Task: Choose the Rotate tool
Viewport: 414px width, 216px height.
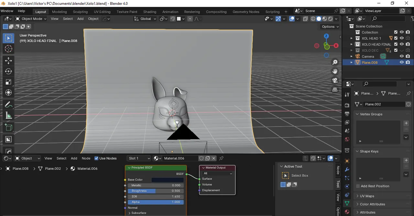Action: 8,71
